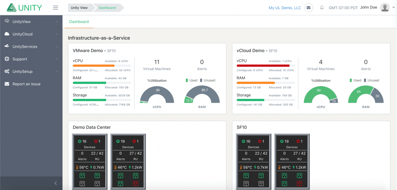Image resolution: width=397 pixels, height=190 pixels.
Task: Click power bolt icon beside 1.2kW in SF10 section
Action: click(293, 167)
